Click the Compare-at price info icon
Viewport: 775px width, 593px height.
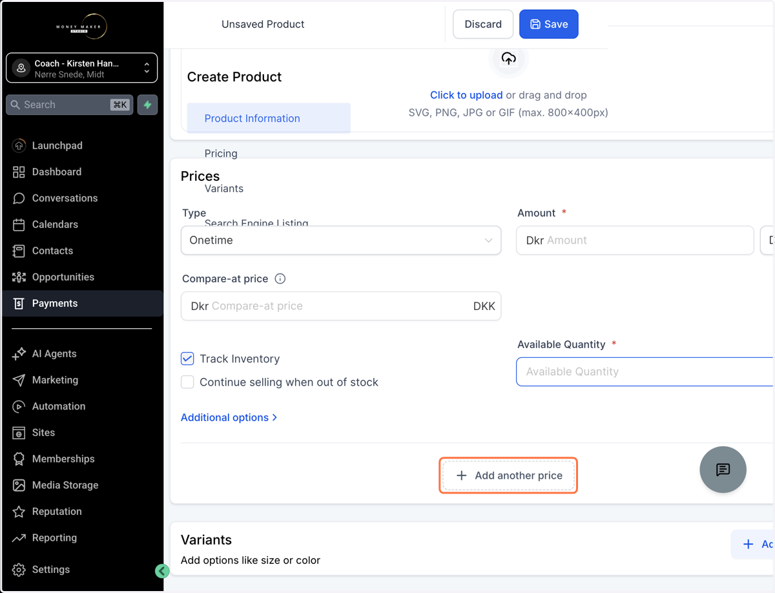(x=280, y=279)
